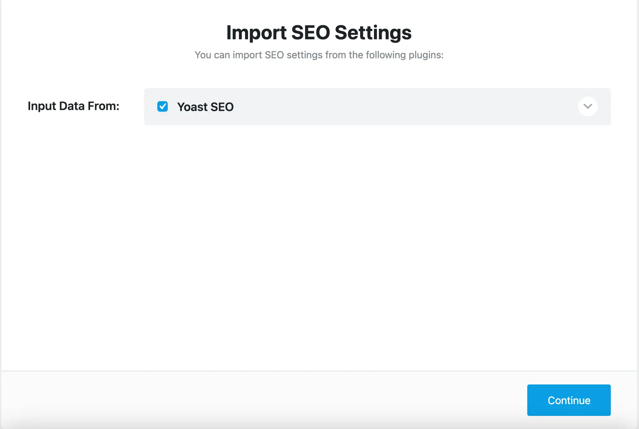Click the Import SEO Settings heading
639x429 pixels.
(319, 32)
